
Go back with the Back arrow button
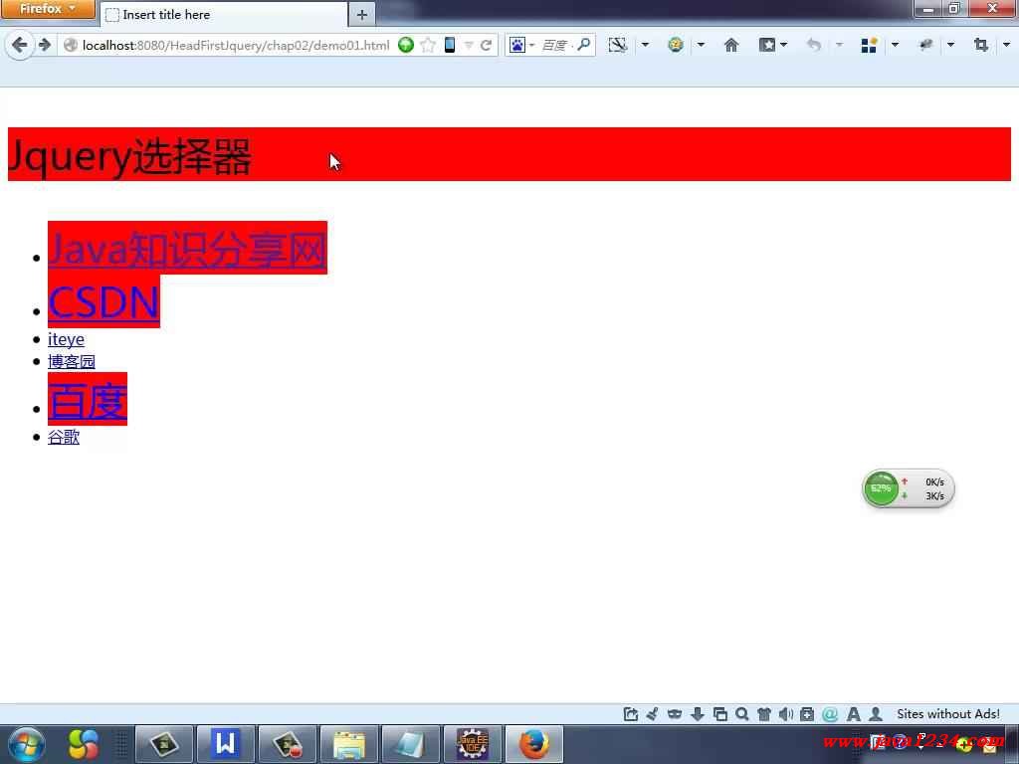coord(20,45)
